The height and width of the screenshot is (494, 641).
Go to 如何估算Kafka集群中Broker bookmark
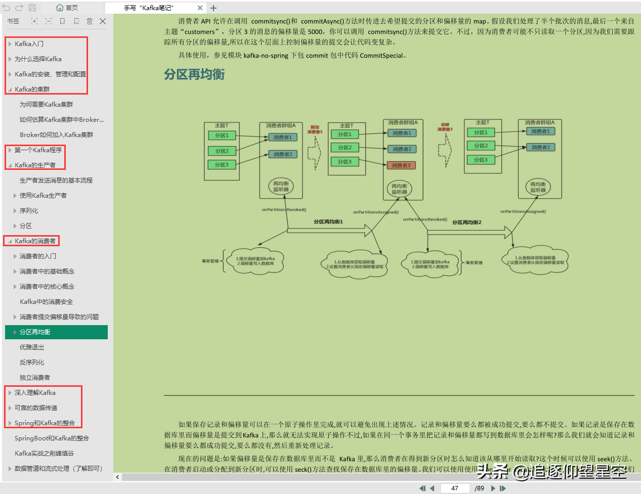pyautogui.click(x=62, y=120)
